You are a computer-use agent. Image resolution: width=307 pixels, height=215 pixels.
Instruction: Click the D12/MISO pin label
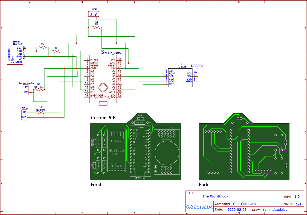click(x=97, y=97)
